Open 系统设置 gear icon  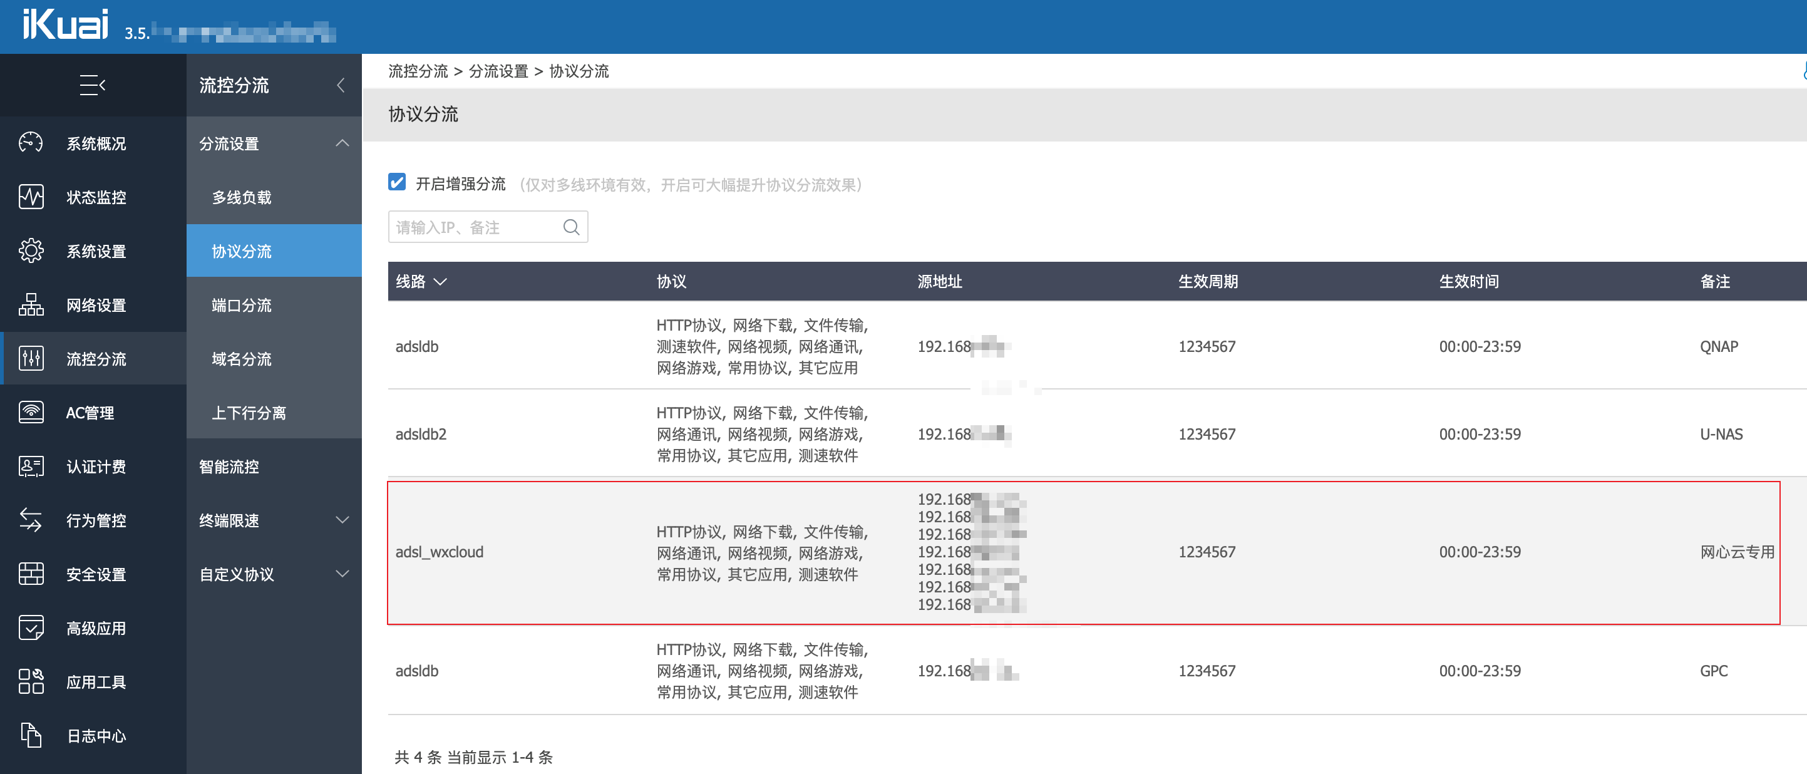[31, 250]
